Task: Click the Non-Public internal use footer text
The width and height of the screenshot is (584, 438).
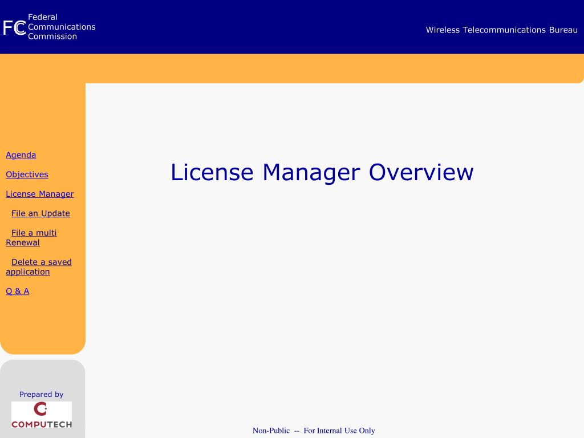Action: coord(313,431)
